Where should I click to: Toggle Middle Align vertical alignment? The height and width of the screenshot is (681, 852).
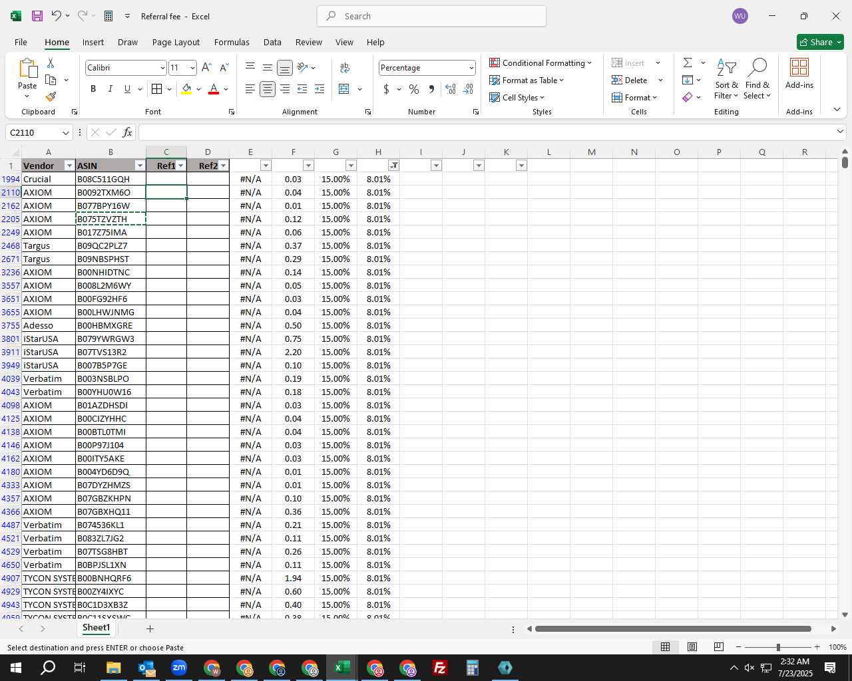[267, 67]
